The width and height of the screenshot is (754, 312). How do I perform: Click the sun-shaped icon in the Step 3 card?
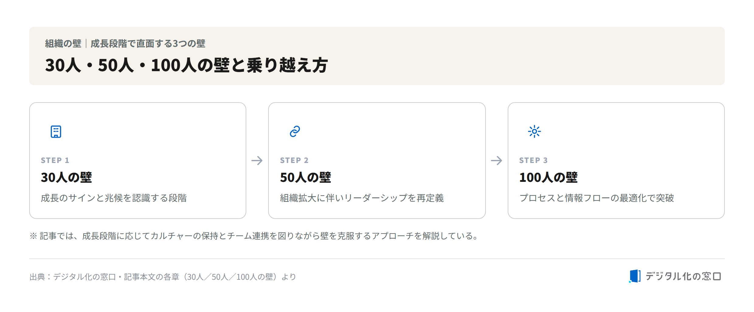534,131
